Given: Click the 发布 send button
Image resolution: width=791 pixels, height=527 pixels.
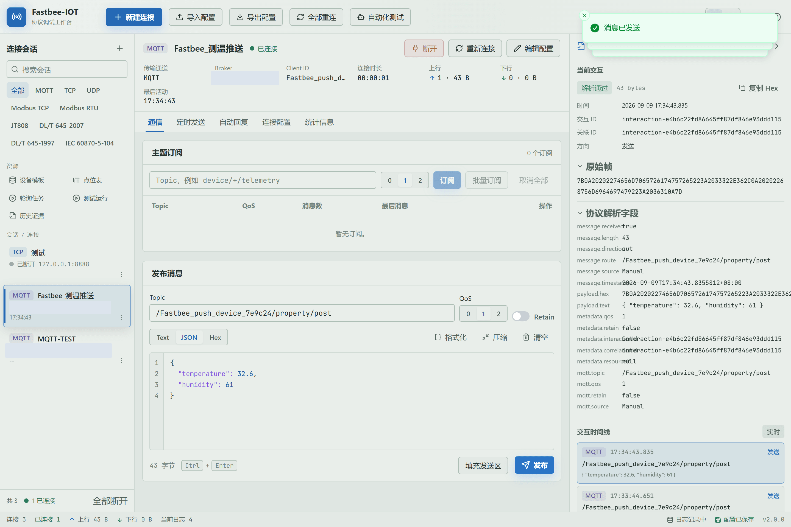Looking at the screenshot, I should [534, 465].
